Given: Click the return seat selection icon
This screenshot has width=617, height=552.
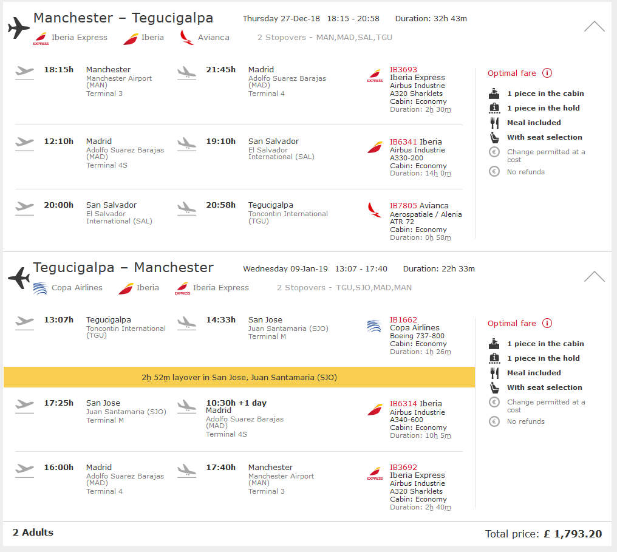Looking at the screenshot, I should coord(494,388).
